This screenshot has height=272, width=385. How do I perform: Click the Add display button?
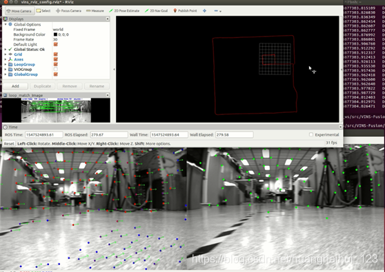(15, 86)
